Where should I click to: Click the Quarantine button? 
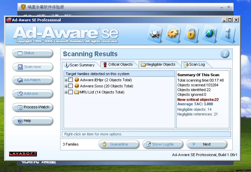pos(119,144)
